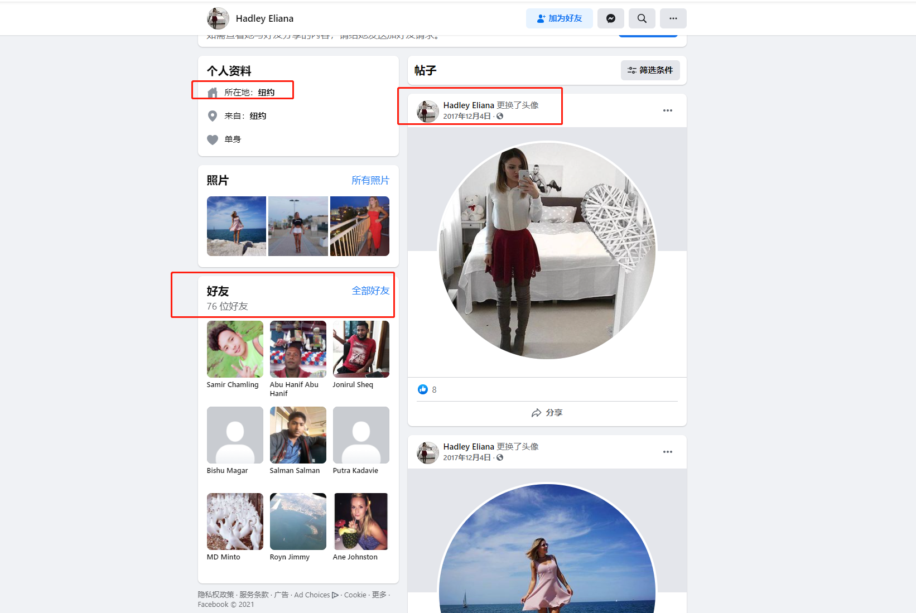Click second post's small profile avatar

pyautogui.click(x=428, y=452)
